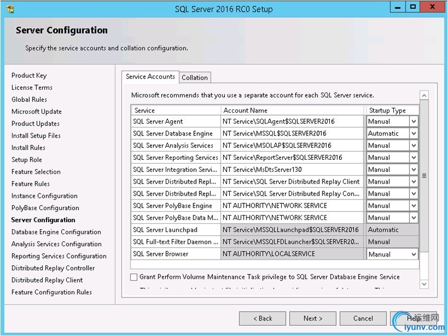Image resolution: width=448 pixels, height=336 pixels.
Task: Open Startup Type dropdown for SQL Server Agent
Action: point(413,121)
